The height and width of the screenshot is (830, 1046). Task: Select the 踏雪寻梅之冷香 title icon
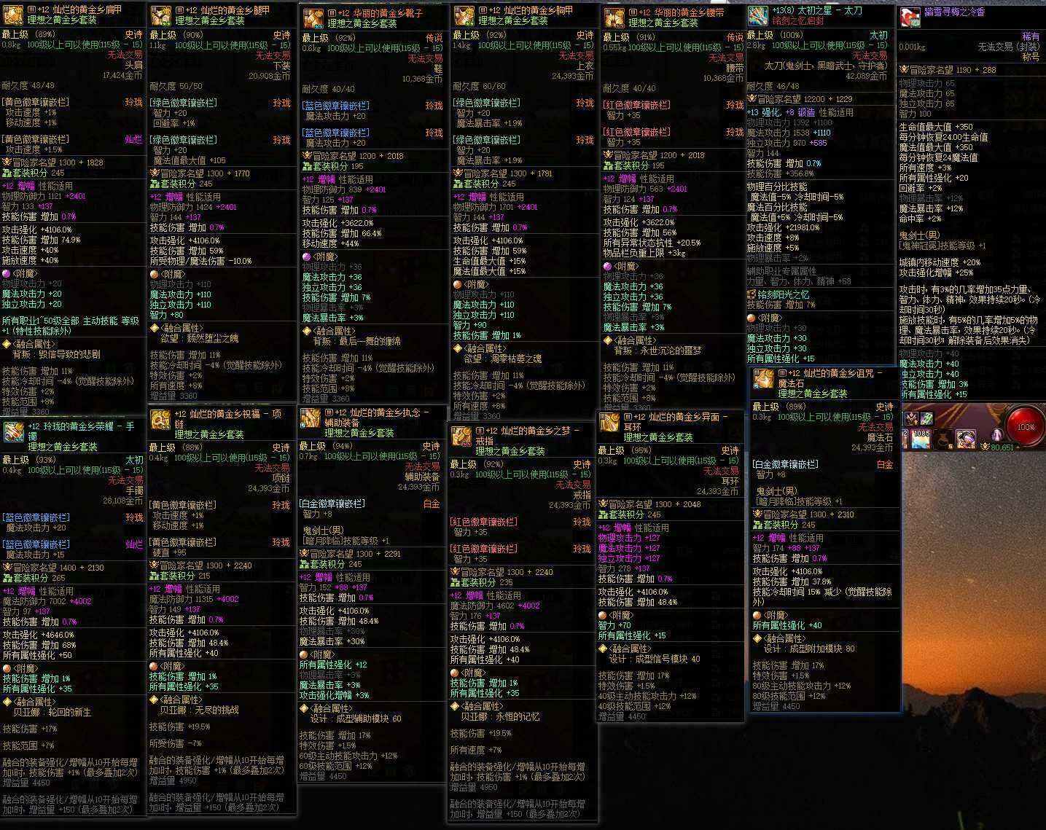(x=910, y=17)
